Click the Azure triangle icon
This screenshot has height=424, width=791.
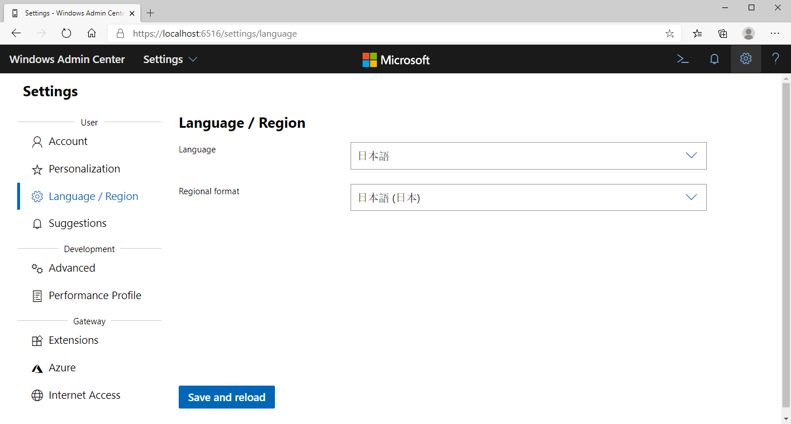pyautogui.click(x=37, y=367)
